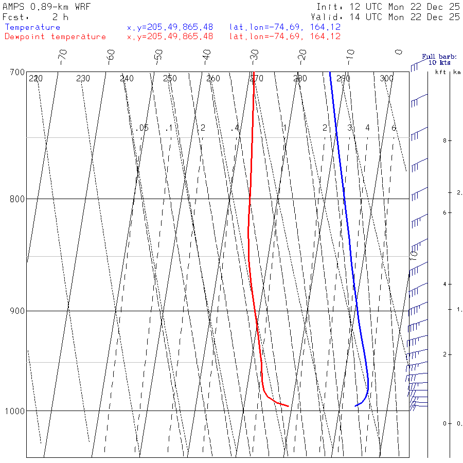The width and height of the screenshot is (463, 463).
Task: Click the -20 temperature axis label
Action: pos(302,57)
